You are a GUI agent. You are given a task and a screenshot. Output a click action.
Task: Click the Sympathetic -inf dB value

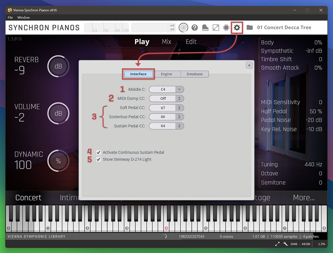[x=314, y=51]
